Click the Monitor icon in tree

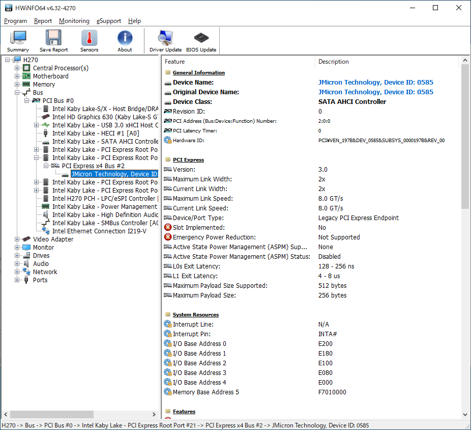point(26,247)
